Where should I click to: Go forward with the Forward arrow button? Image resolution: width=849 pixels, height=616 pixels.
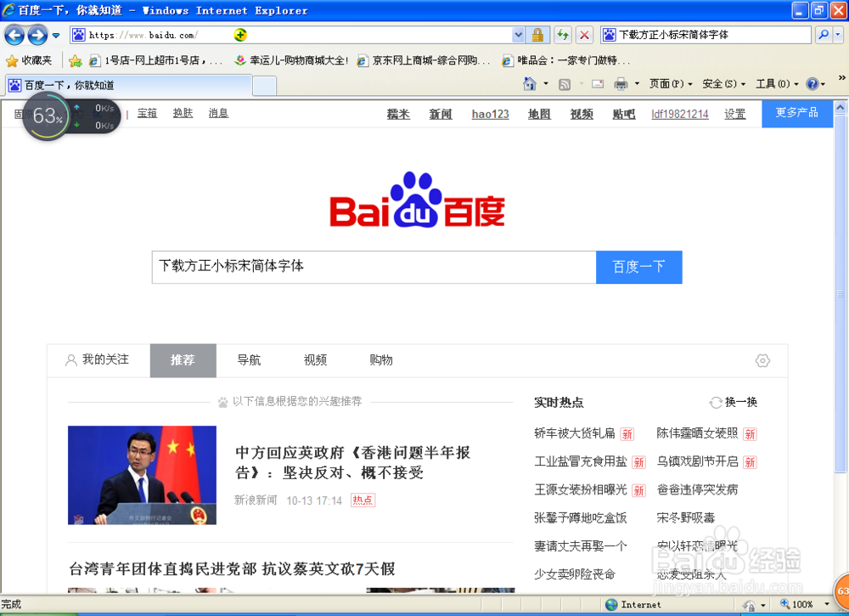[37, 36]
